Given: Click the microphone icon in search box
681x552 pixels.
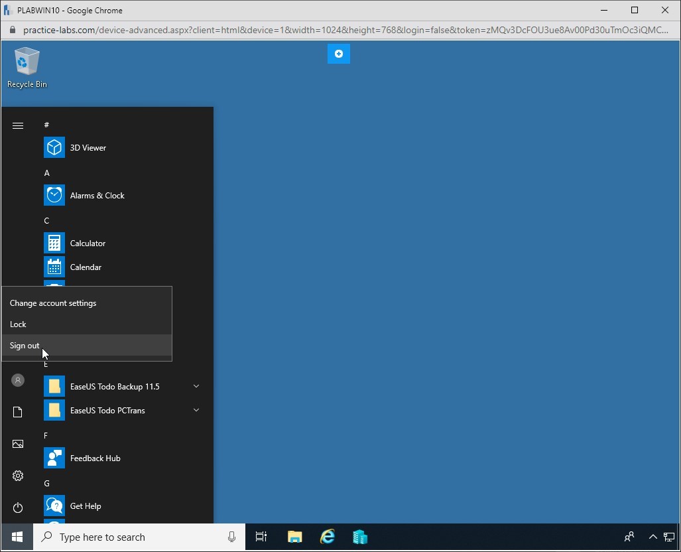Looking at the screenshot, I should tap(231, 537).
